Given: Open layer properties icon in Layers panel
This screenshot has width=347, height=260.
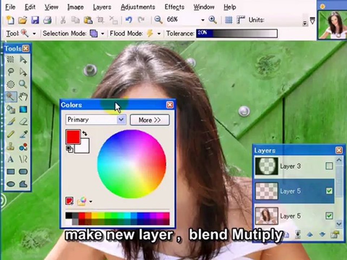Looking at the screenshot, I should [x=335, y=234].
